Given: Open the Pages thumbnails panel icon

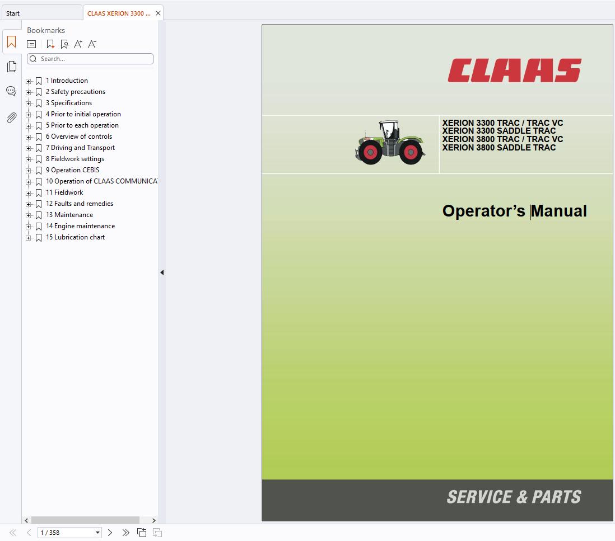Looking at the screenshot, I should (11, 67).
